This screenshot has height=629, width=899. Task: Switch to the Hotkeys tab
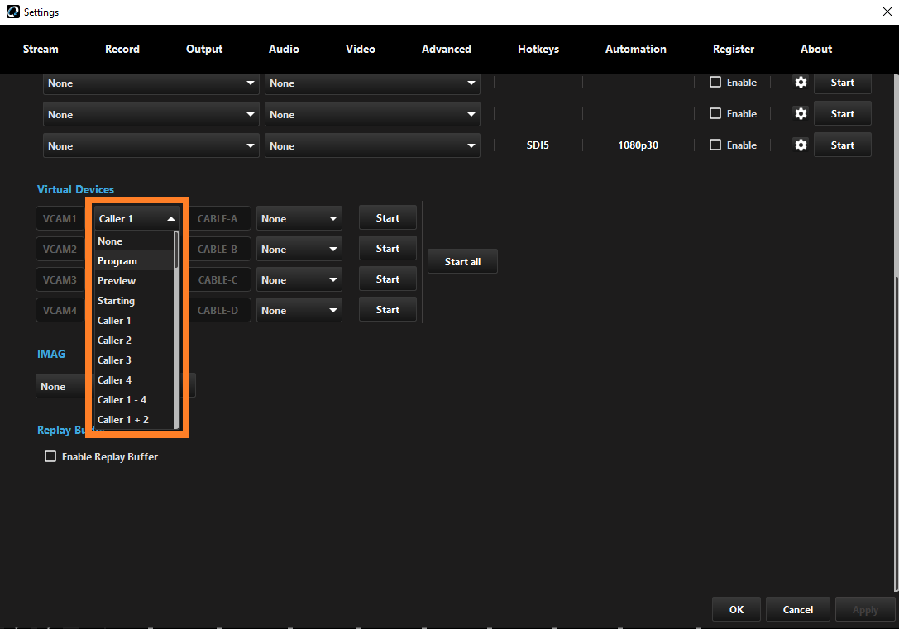[x=538, y=50]
